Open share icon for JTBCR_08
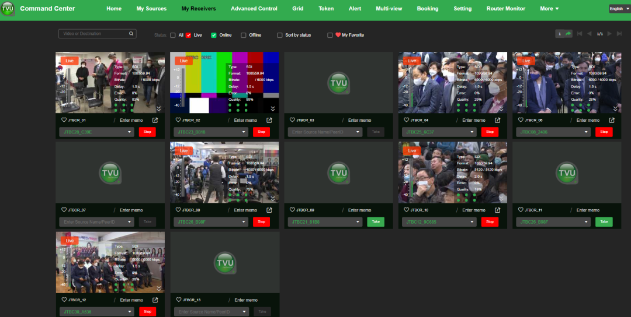The image size is (631, 317). coord(269,210)
